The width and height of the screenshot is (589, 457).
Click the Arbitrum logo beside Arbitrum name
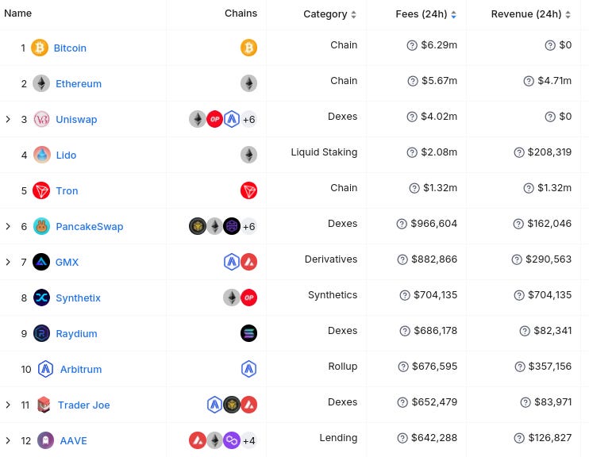pos(45,369)
